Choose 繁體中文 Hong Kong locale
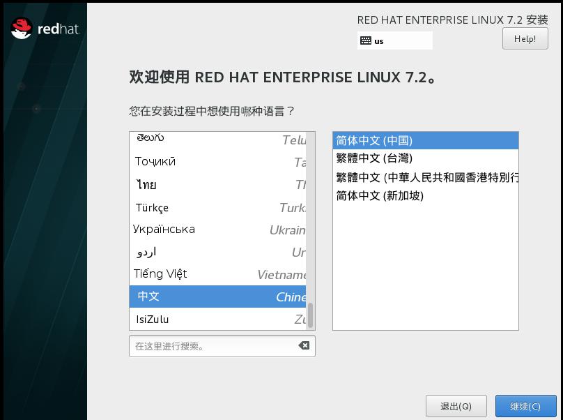The height and width of the screenshot is (420, 563). (x=426, y=177)
